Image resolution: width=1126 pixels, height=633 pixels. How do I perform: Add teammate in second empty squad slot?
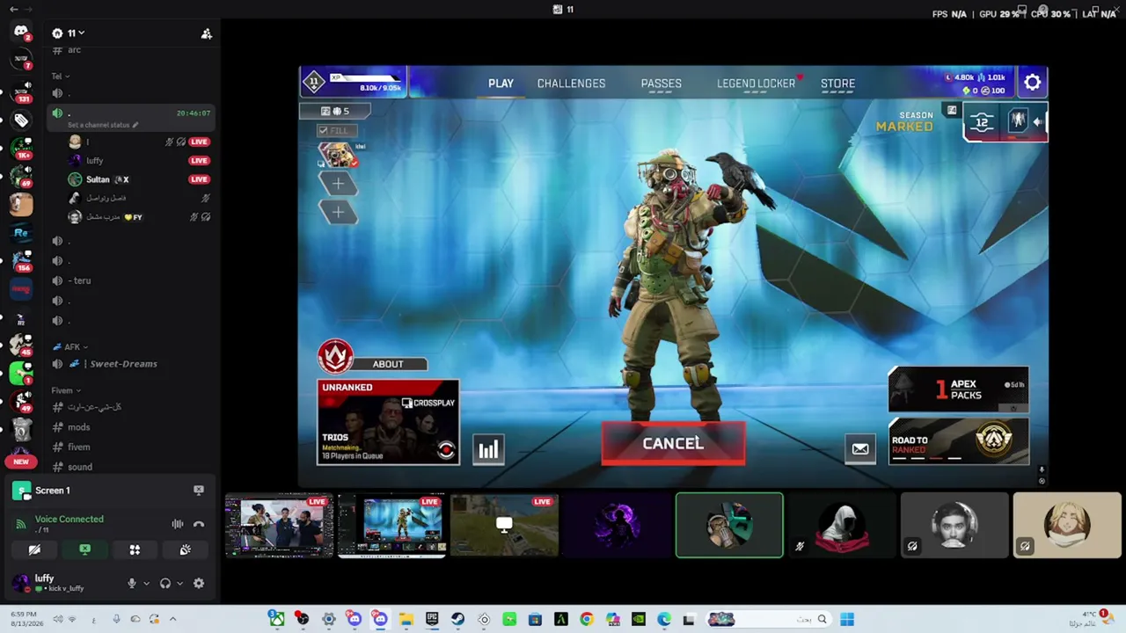[x=338, y=212]
